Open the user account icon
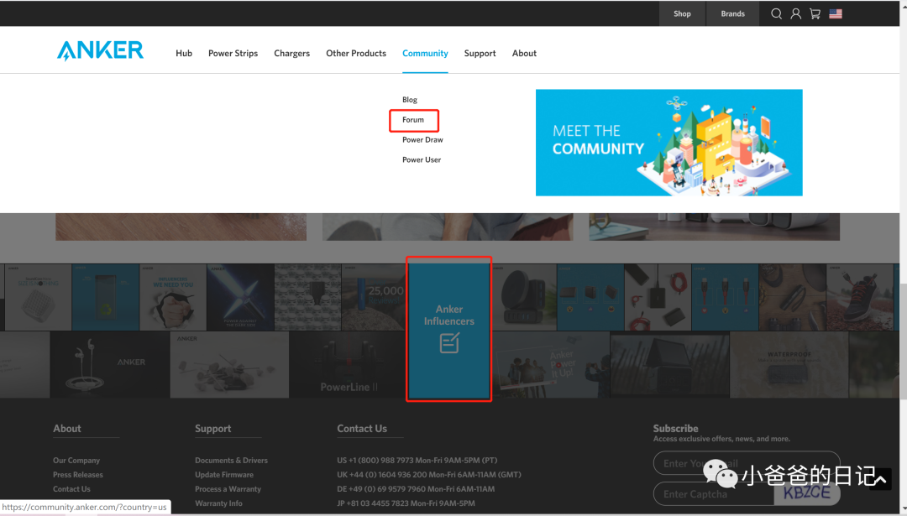 pyautogui.click(x=796, y=13)
